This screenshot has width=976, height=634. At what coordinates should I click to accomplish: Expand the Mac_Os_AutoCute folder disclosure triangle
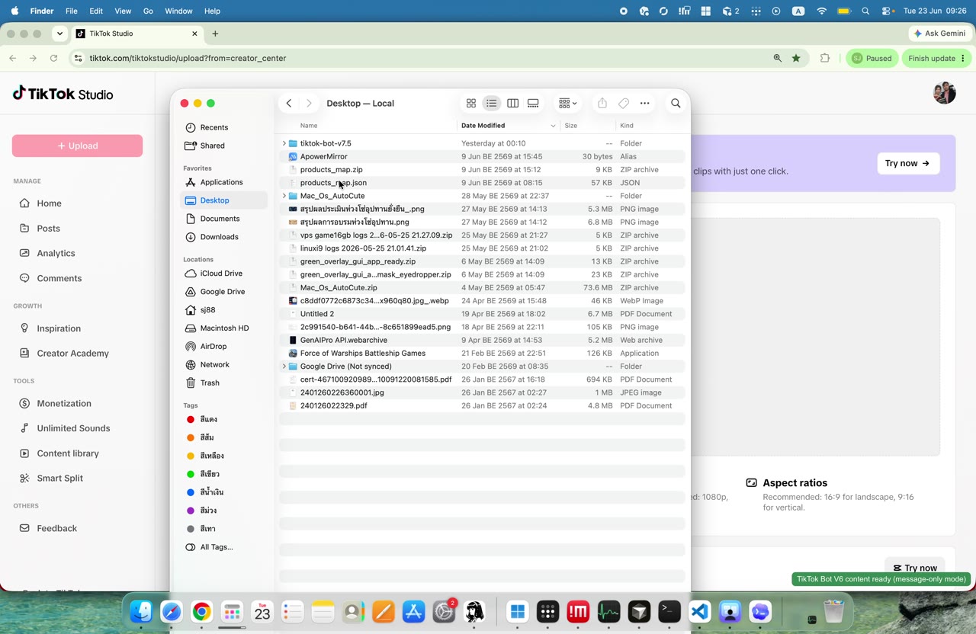tap(284, 196)
